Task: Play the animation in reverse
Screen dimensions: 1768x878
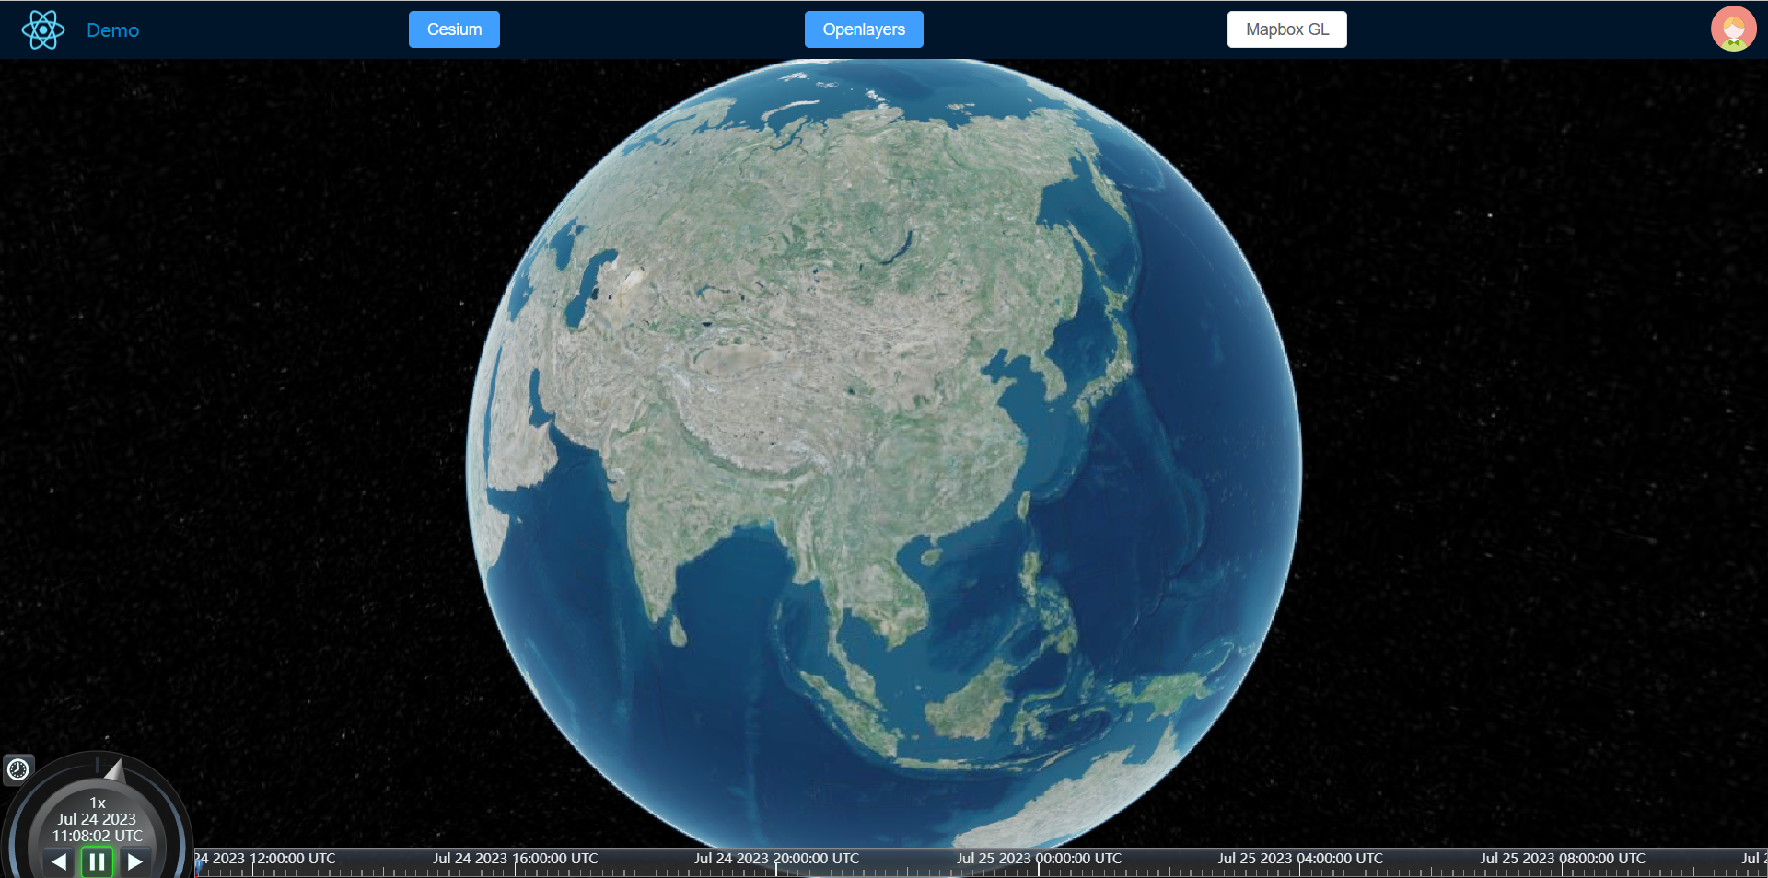Action: click(x=59, y=861)
